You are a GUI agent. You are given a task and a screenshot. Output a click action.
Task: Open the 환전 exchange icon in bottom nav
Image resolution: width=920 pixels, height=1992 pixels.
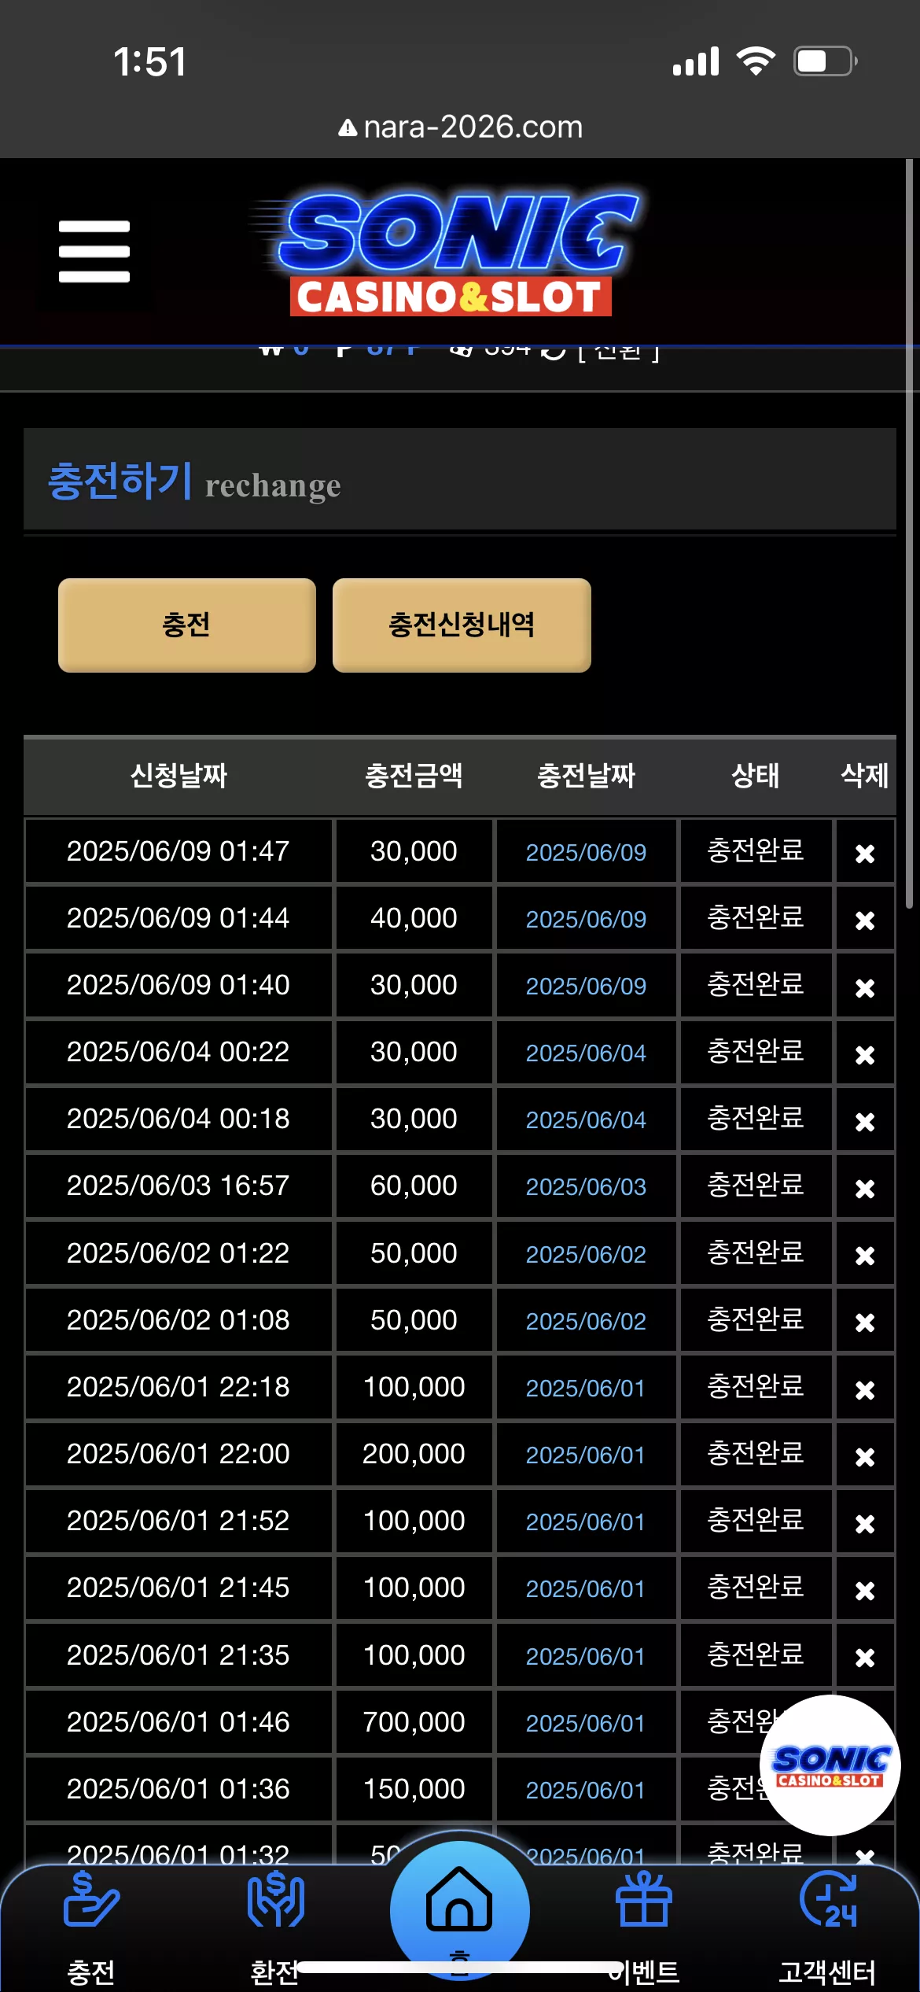click(x=275, y=1900)
